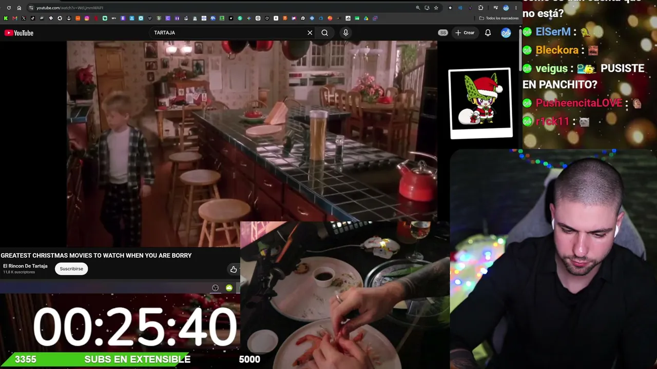Open the page zoom magnifier in address bar

[x=418, y=8]
